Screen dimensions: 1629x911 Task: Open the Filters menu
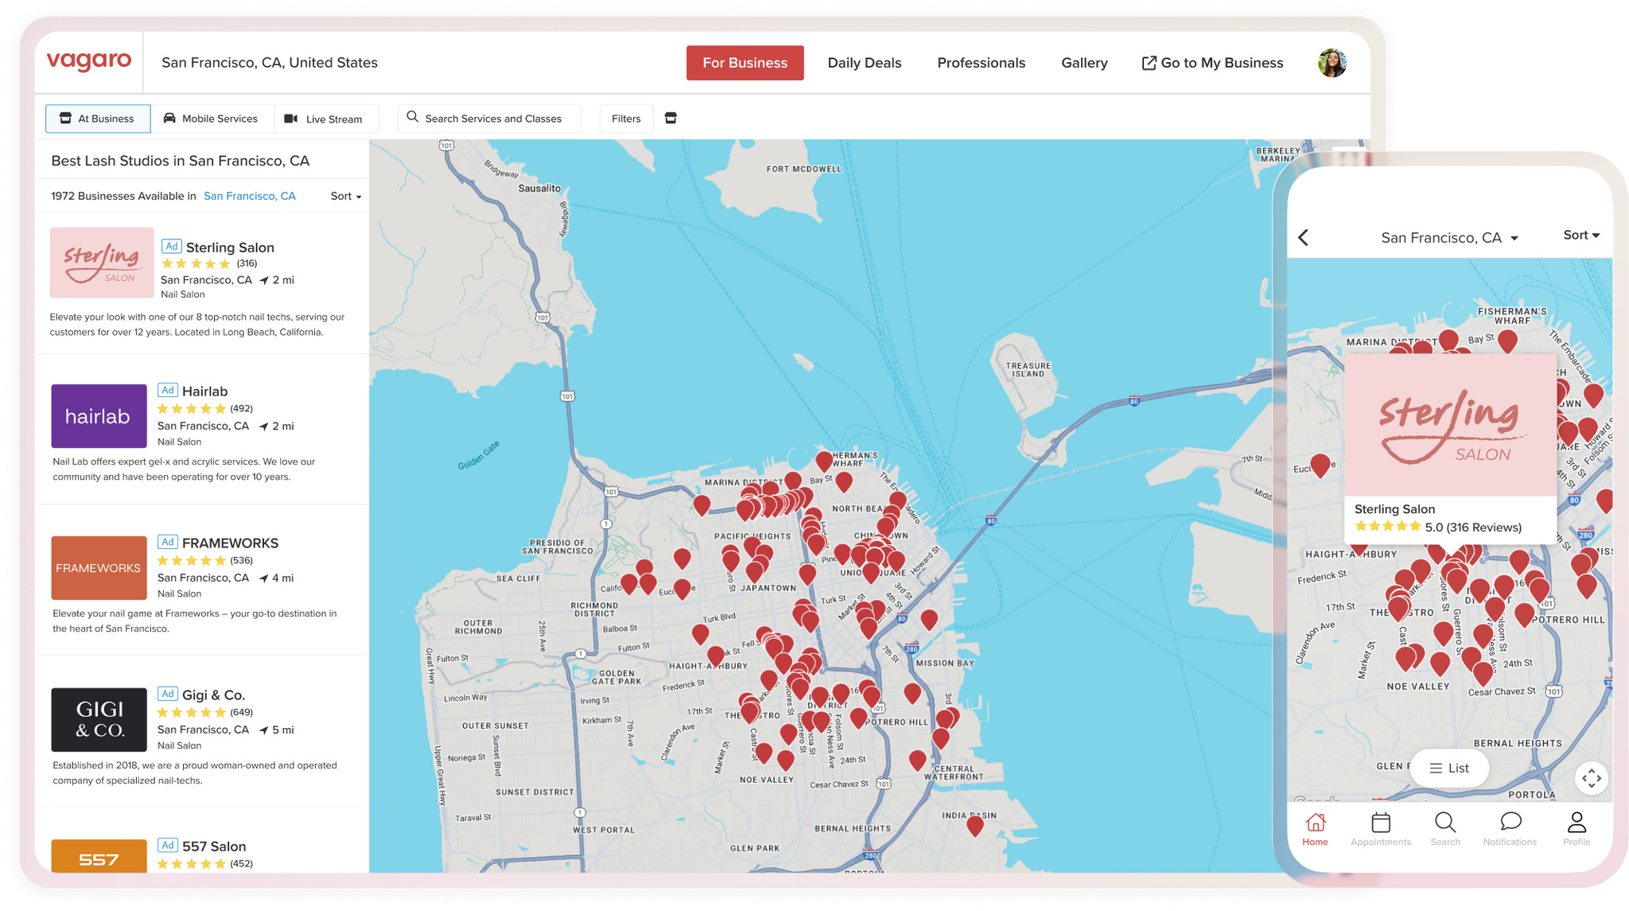coord(626,119)
